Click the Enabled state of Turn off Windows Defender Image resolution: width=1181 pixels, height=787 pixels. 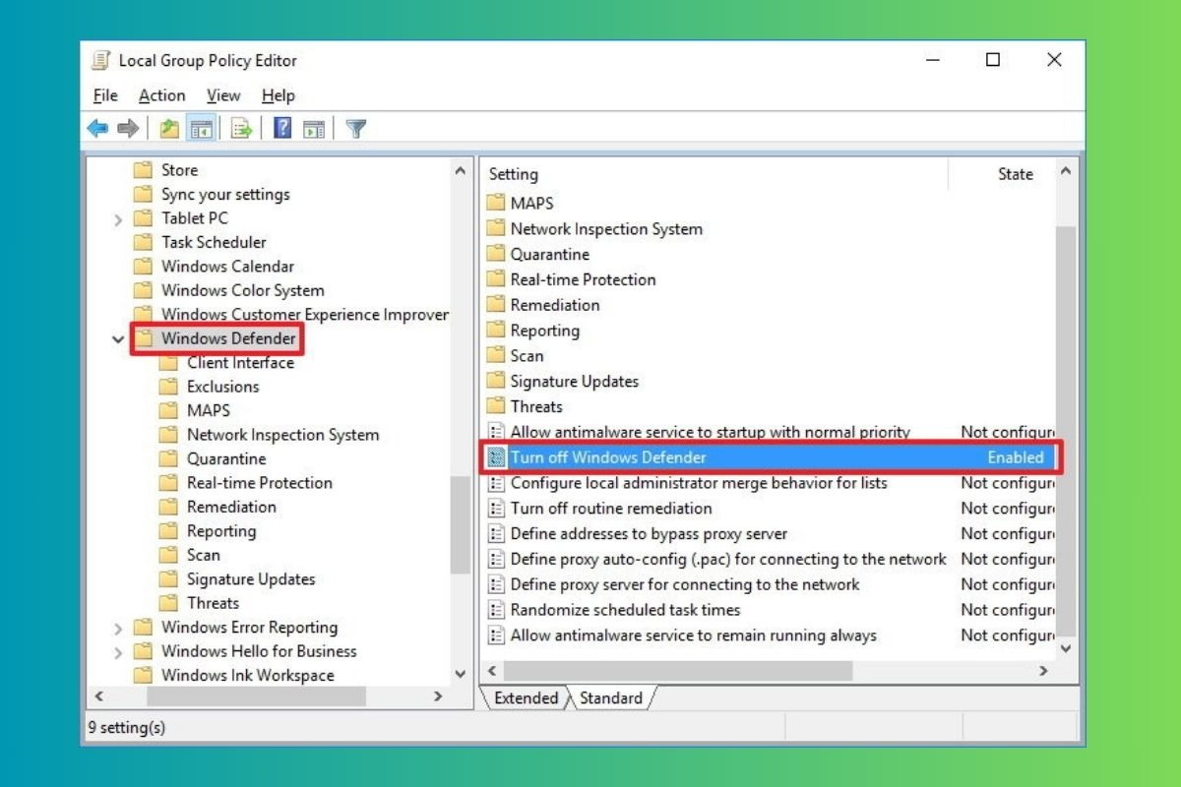click(x=1016, y=457)
